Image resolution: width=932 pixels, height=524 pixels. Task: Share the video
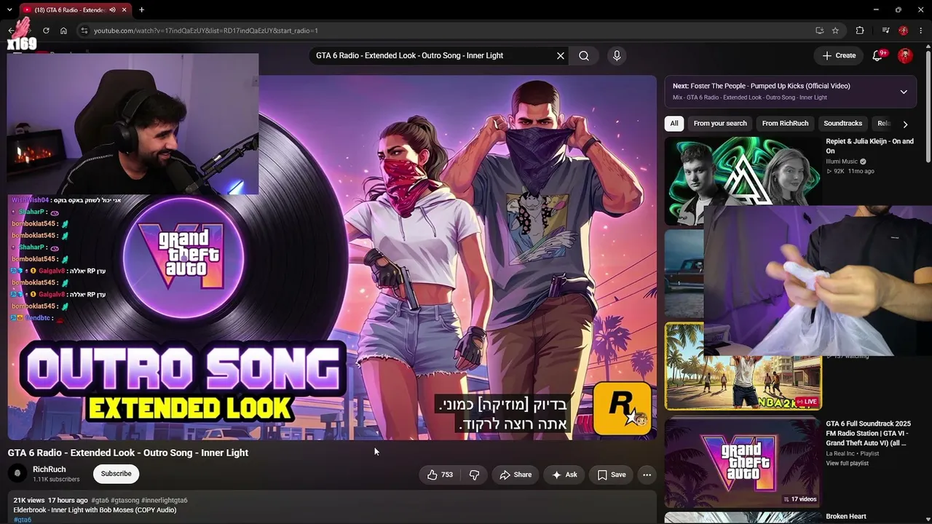click(x=516, y=475)
